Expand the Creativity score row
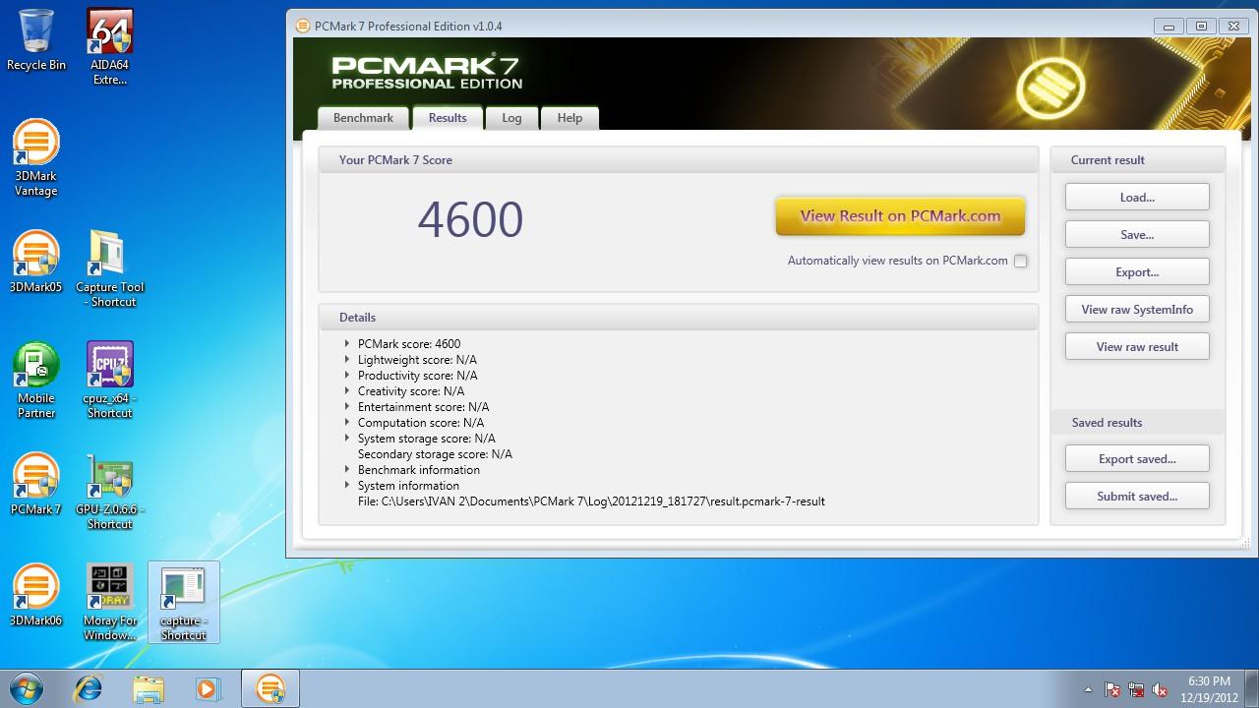The image size is (1259, 708). (x=347, y=391)
